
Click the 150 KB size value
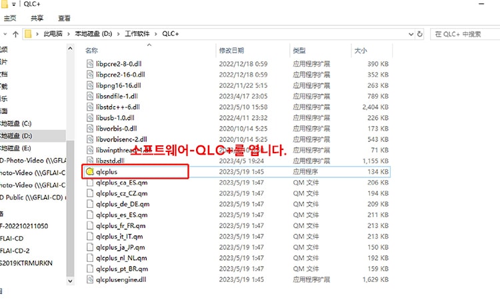click(378, 247)
